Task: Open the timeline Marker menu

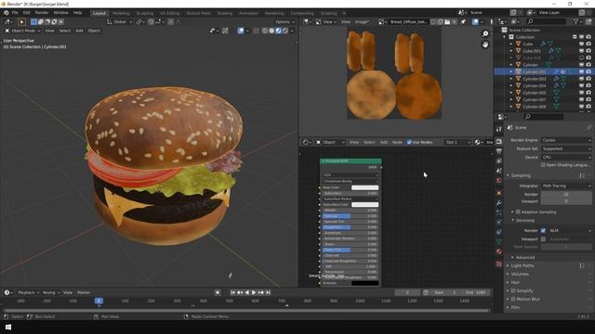Action: tap(84, 292)
